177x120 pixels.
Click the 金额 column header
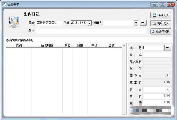(112, 46)
